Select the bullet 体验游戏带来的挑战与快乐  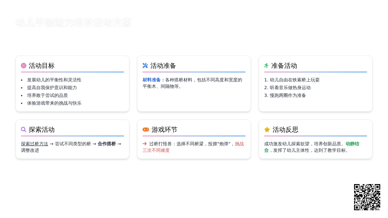[54, 103]
